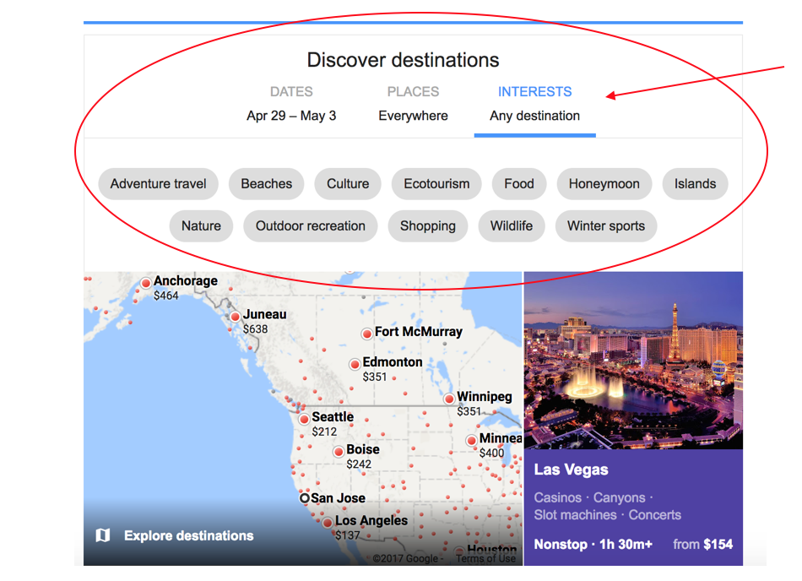Click the Juneau $638 price label
Screen dimensions: 802x581
point(255,329)
